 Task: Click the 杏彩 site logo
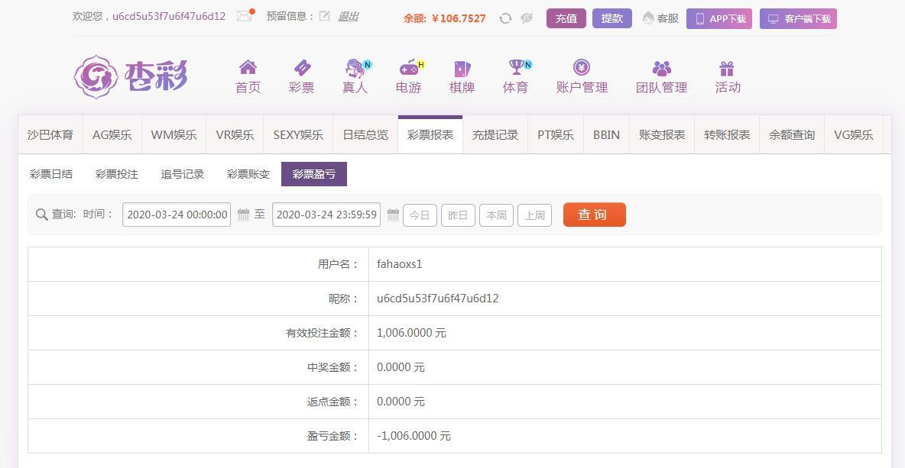(131, 76)
